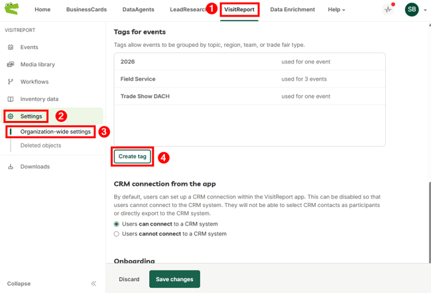The image size is (431, 293).
Task: Select 'Users can connect to a CRM system'
Action: [x=117, y=224]
